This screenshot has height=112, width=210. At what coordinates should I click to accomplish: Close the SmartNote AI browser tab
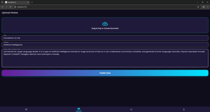(x=28, y=2)
